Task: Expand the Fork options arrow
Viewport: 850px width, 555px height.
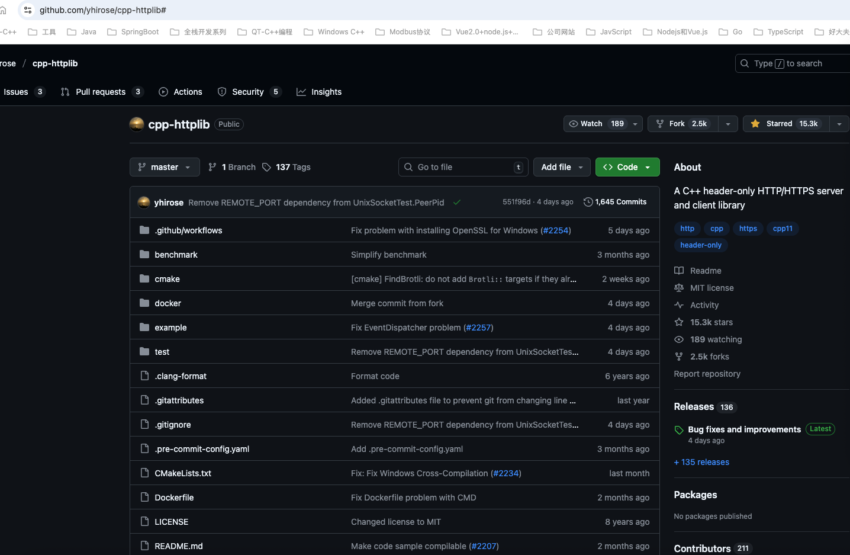Action: 727,124
